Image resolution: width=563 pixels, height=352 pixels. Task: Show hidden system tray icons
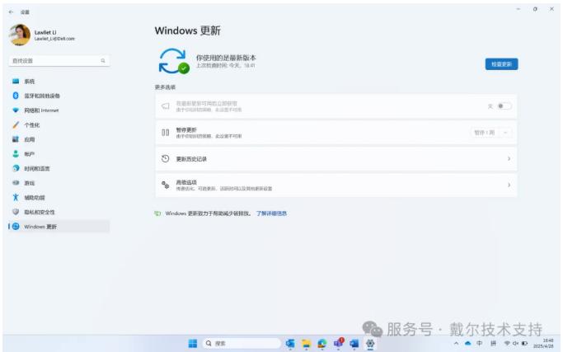click(456, 344)
